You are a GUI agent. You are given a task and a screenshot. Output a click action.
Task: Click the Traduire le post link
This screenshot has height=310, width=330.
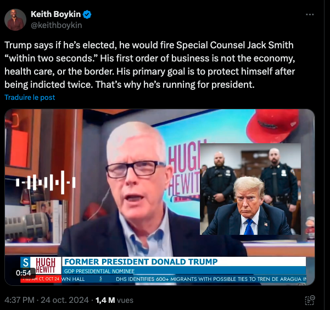coord(30,97)
